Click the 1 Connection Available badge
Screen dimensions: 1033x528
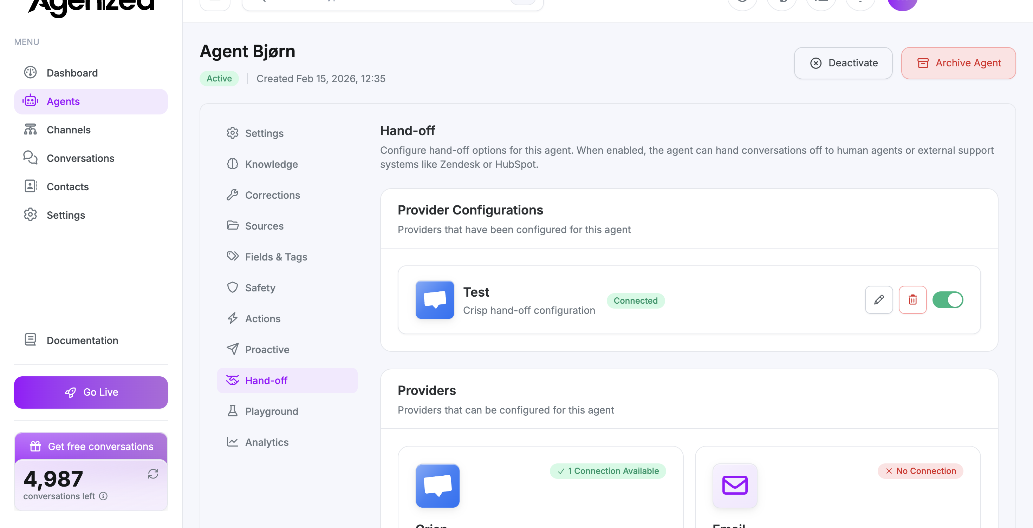(608, 471)
